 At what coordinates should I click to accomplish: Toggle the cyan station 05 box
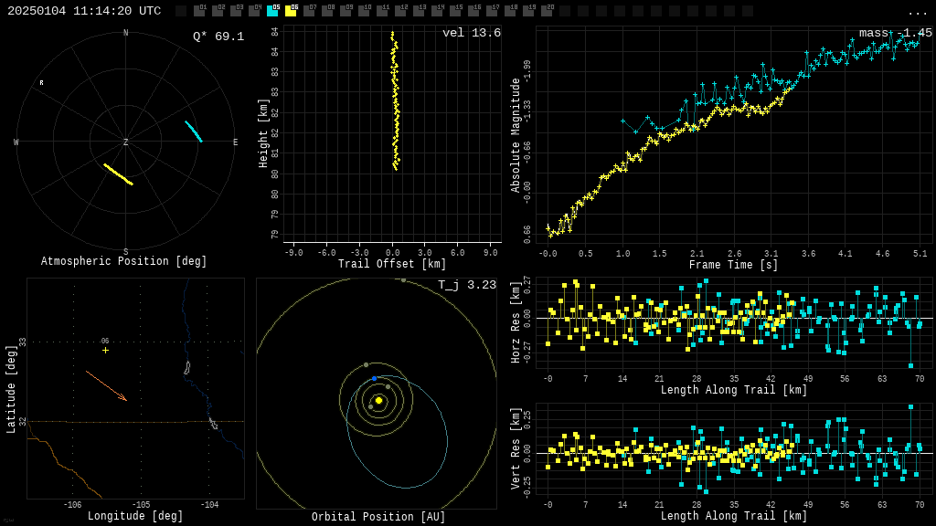point(272,11)
